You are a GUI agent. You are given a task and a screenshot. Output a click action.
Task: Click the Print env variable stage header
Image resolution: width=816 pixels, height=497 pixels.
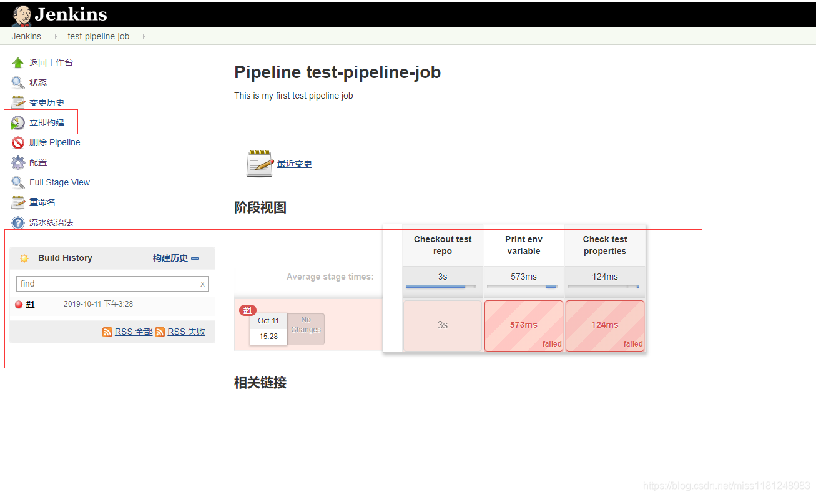pyautogui.click(x=524, y=245)
